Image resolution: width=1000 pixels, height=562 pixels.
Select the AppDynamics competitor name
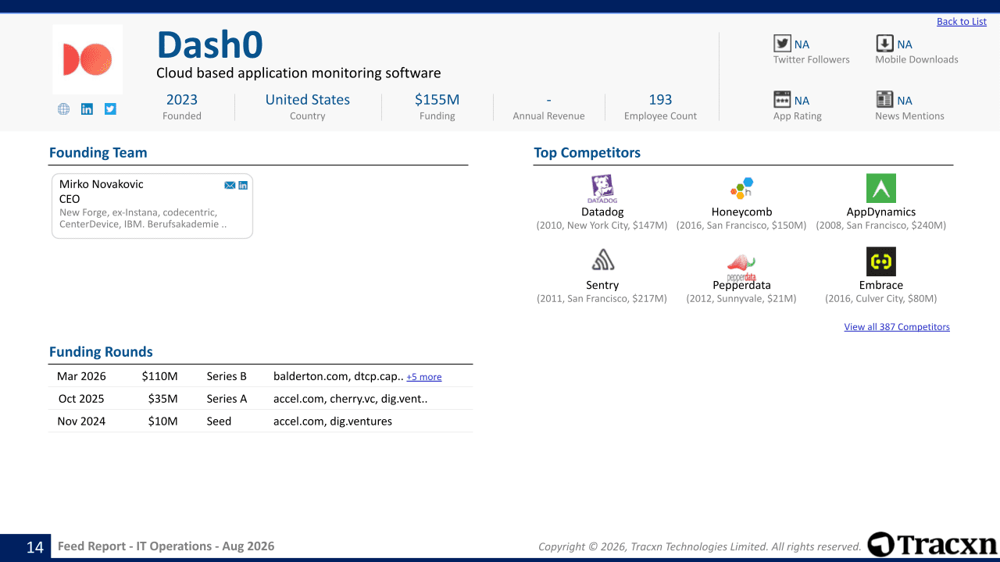(x=881, y=212)
